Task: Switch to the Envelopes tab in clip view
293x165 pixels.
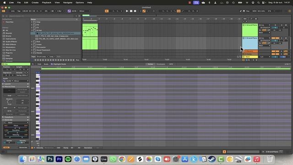Action: pyautogui.click(x=161, y=64)
